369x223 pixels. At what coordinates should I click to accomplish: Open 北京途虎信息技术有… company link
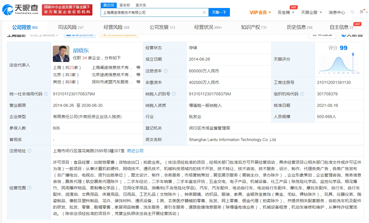pyautogui.click(x=112, y=75)
